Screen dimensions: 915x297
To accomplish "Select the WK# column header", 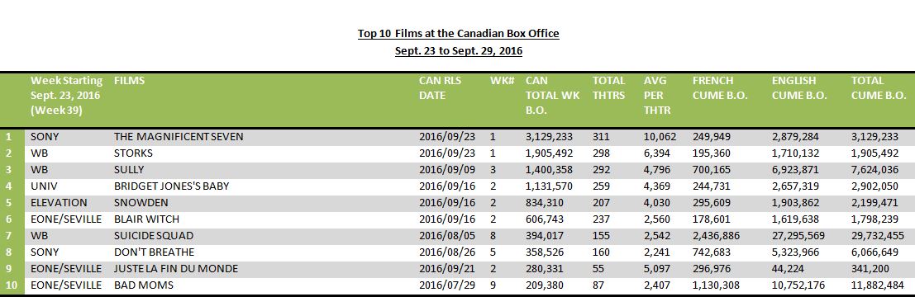I will [502, 80].
